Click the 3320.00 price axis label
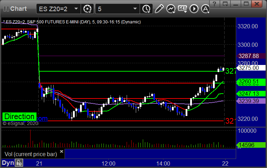The height and width of the screenshot is (168, 267). 248,26
